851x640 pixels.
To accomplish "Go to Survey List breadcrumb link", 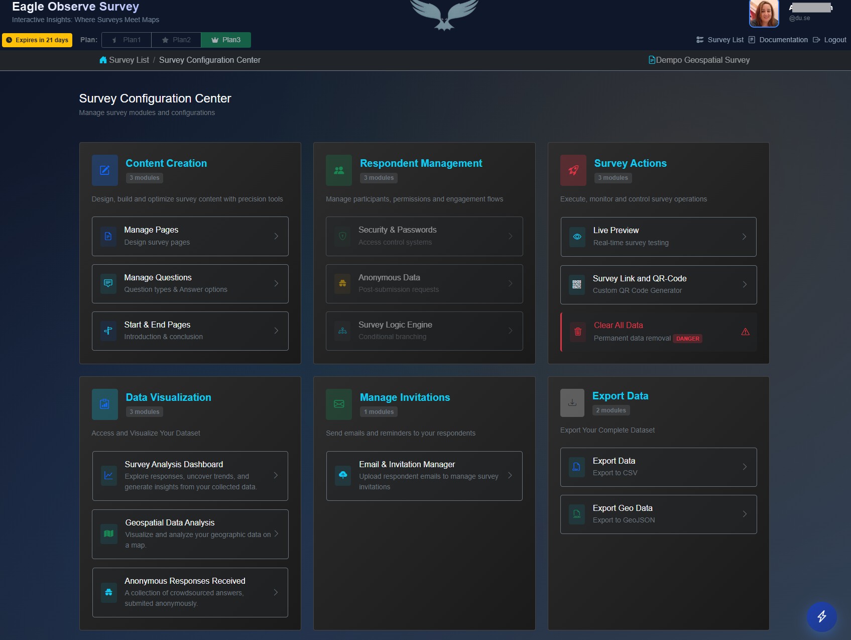I will point(129,60).
